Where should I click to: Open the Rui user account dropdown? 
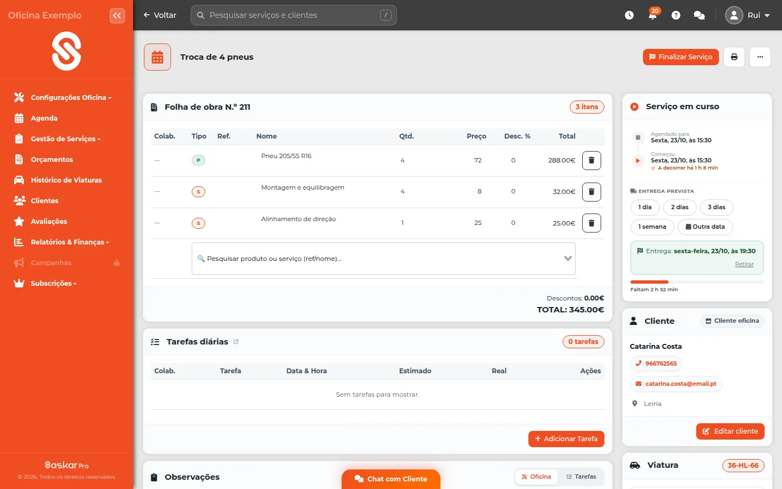pyautogui.click(x=748, y=15)
